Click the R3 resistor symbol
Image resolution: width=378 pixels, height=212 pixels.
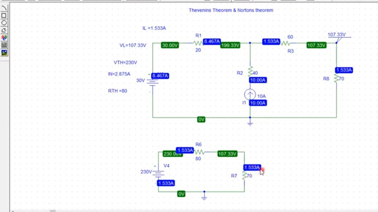click(x=285, y=43)
